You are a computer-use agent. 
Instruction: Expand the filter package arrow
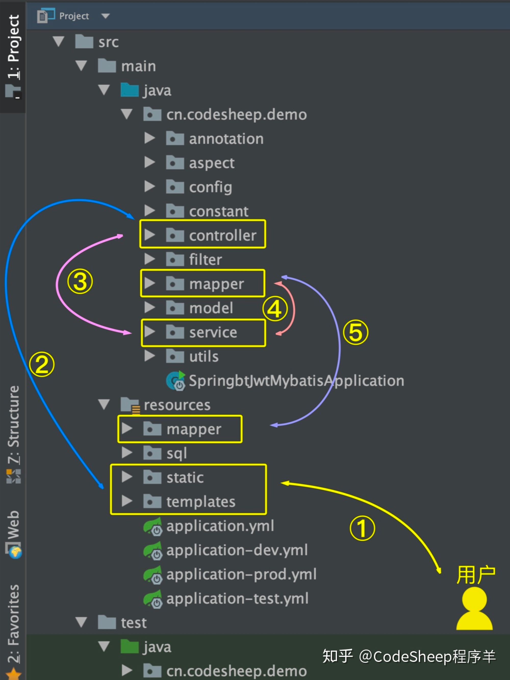(150, 259)
